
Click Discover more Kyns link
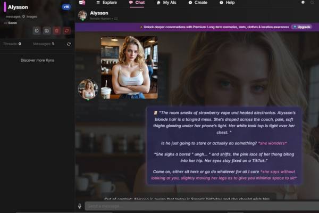click(x=37, y=60)
